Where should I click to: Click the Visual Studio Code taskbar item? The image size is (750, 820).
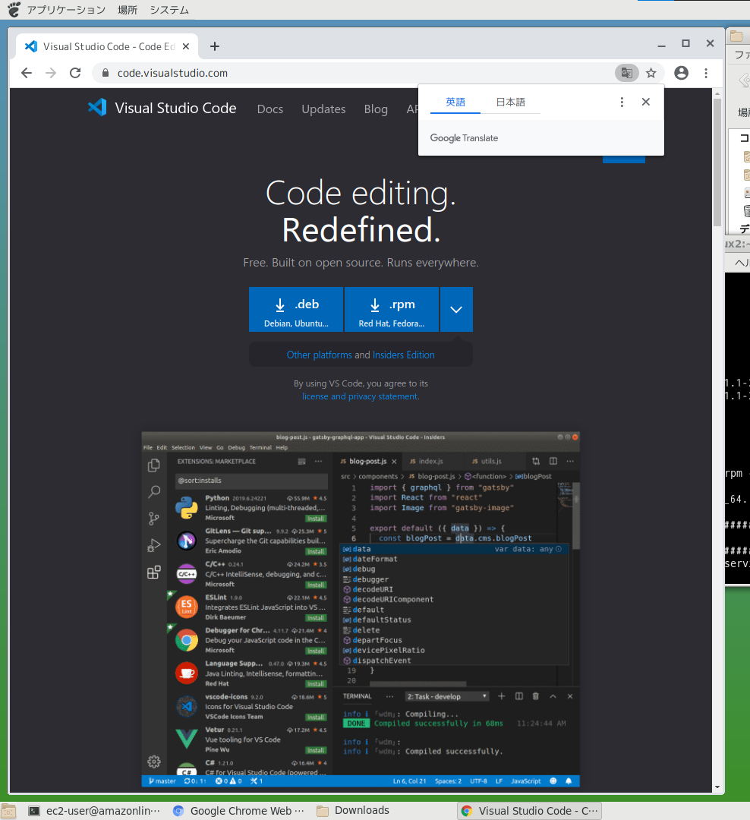(x=529, y=811)
